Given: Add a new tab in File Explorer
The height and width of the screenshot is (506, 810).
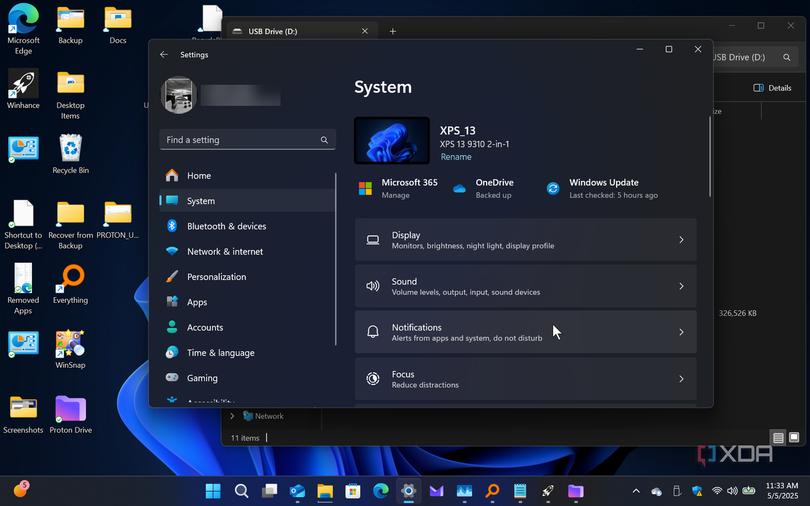Looking at the screenshot, I should (393, 31).
